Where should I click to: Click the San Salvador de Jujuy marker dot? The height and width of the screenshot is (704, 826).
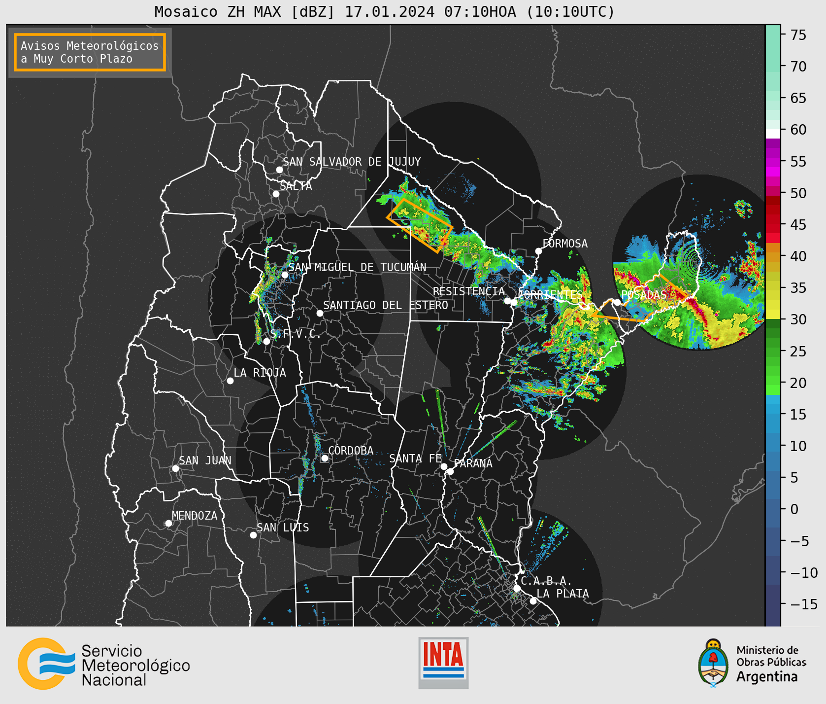(x=279, y=170)
